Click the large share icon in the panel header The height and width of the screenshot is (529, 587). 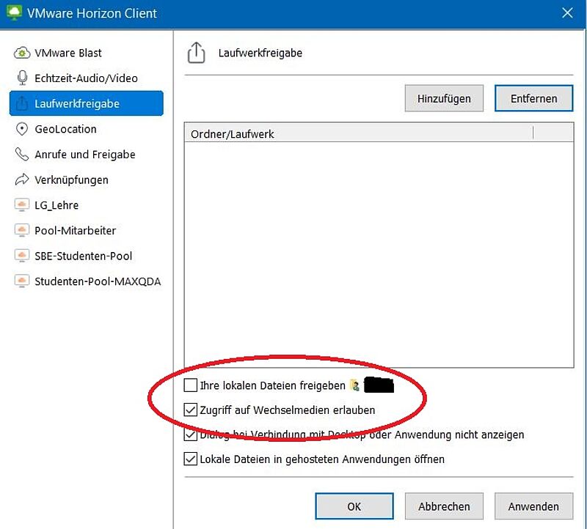click(196, 53)
